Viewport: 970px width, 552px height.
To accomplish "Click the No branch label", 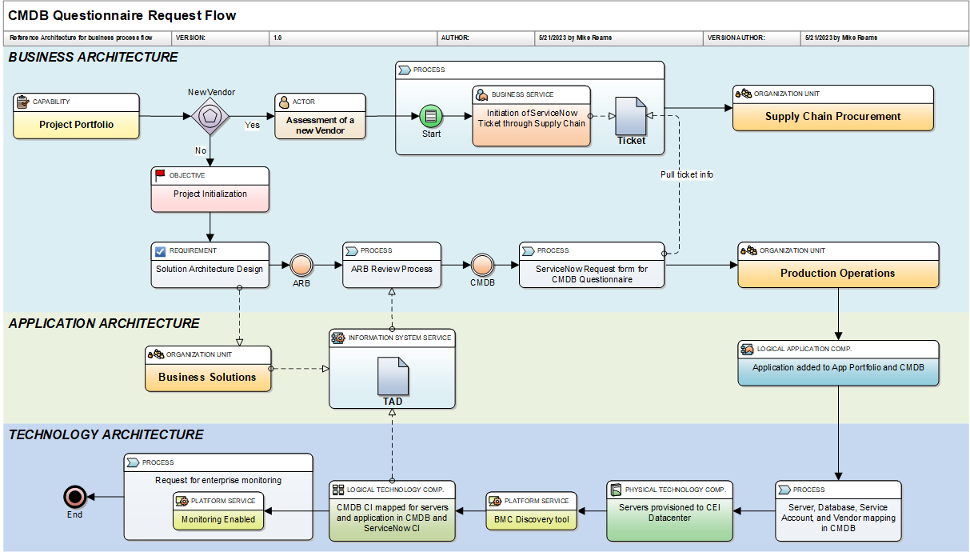I will [201, 150].
